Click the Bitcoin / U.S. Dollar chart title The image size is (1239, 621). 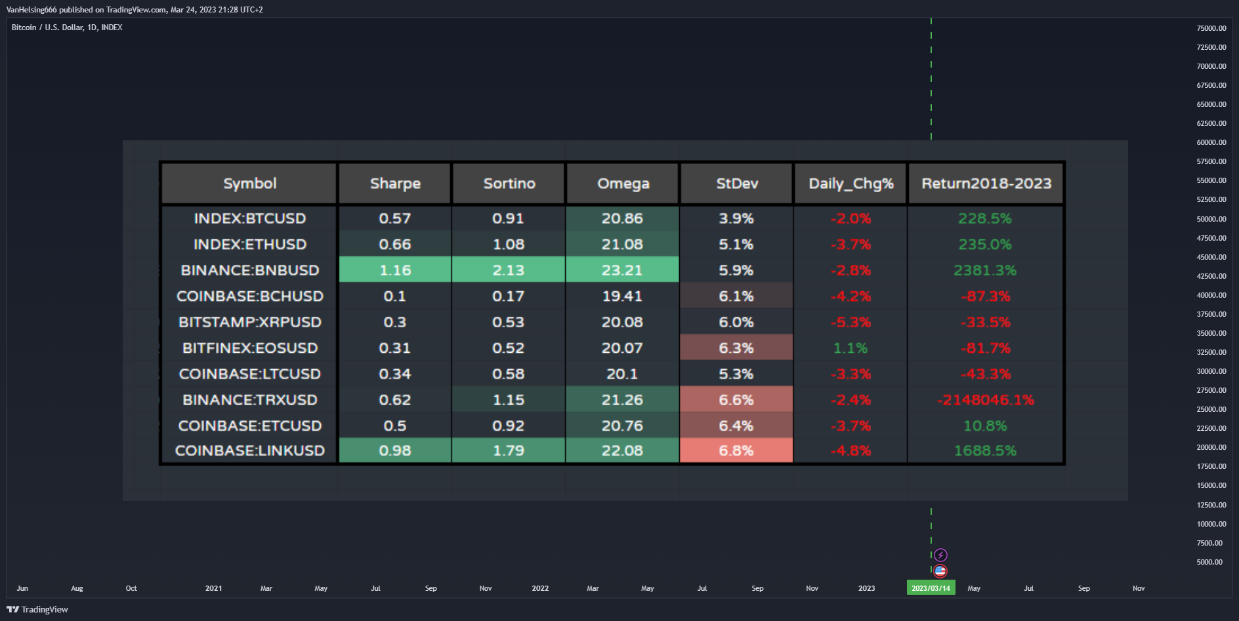coord(67,28)
